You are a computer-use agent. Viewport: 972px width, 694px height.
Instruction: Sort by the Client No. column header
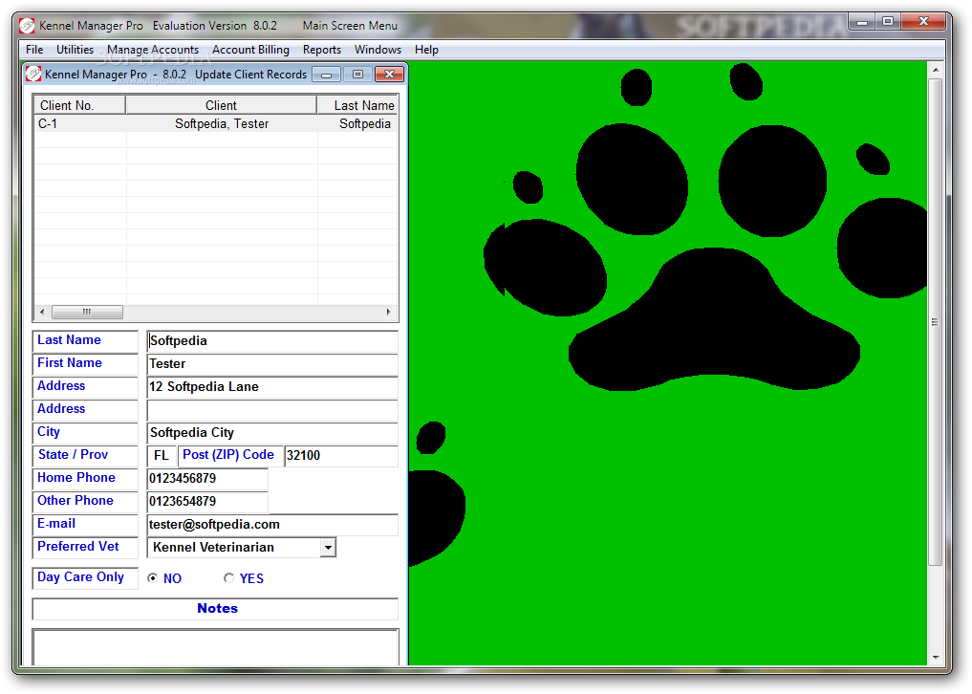pos(79,105)
